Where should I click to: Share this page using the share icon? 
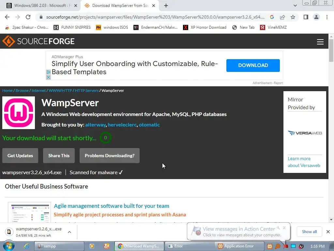click(x=282, y=17)
